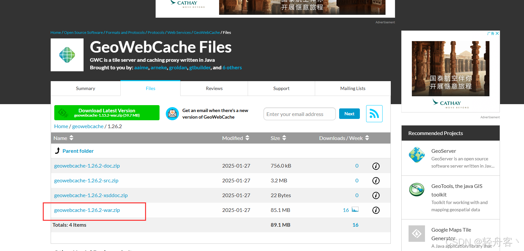Open geowebcache folder in file path
Image resolution: width=524 pixels, height=251 pixels.
[x=88, y=126]
